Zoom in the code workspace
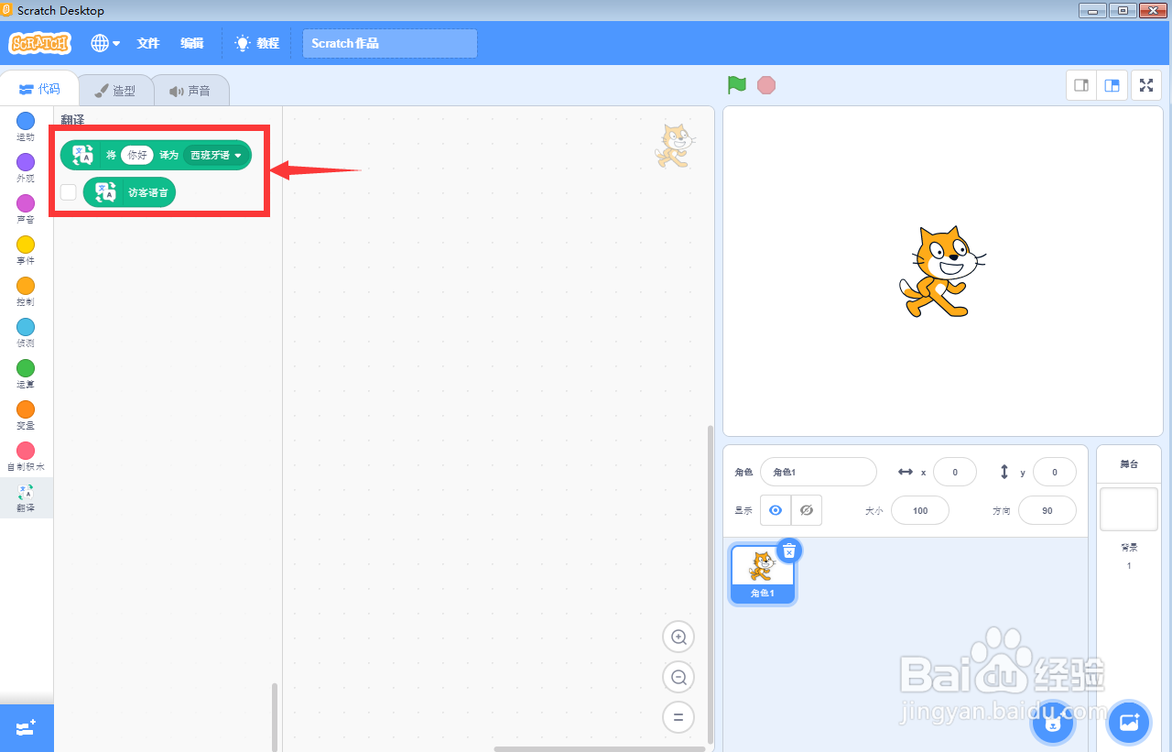This screenshot has width=1172, height=752. click(678, 637)
